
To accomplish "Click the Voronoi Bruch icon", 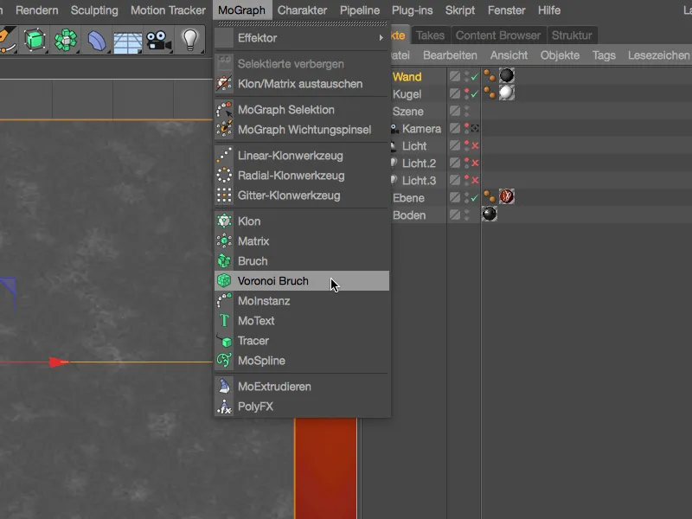I will click(x=224, y=280).
